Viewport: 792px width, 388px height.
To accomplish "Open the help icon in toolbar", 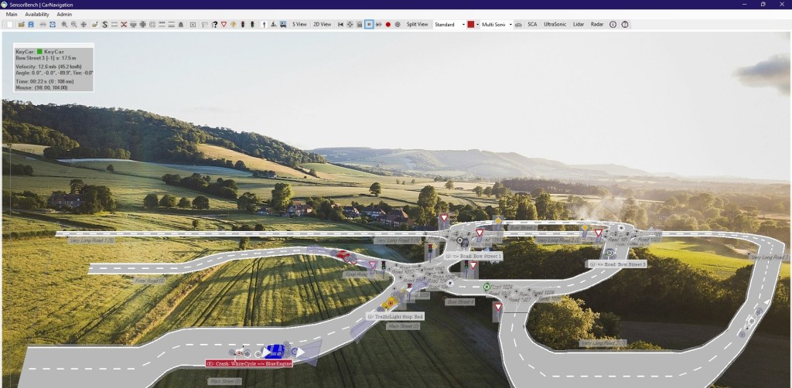I will [625, 25].
